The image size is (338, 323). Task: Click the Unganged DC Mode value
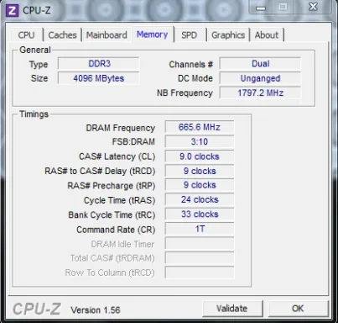tap(260, 78)
